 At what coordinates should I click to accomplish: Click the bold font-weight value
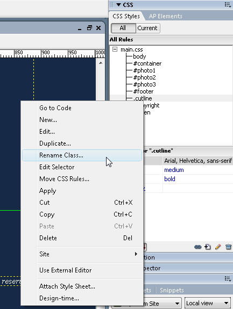coord(170,179)
